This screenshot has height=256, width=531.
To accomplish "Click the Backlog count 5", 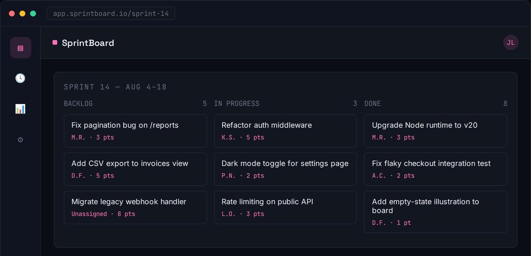I will 205,104.
